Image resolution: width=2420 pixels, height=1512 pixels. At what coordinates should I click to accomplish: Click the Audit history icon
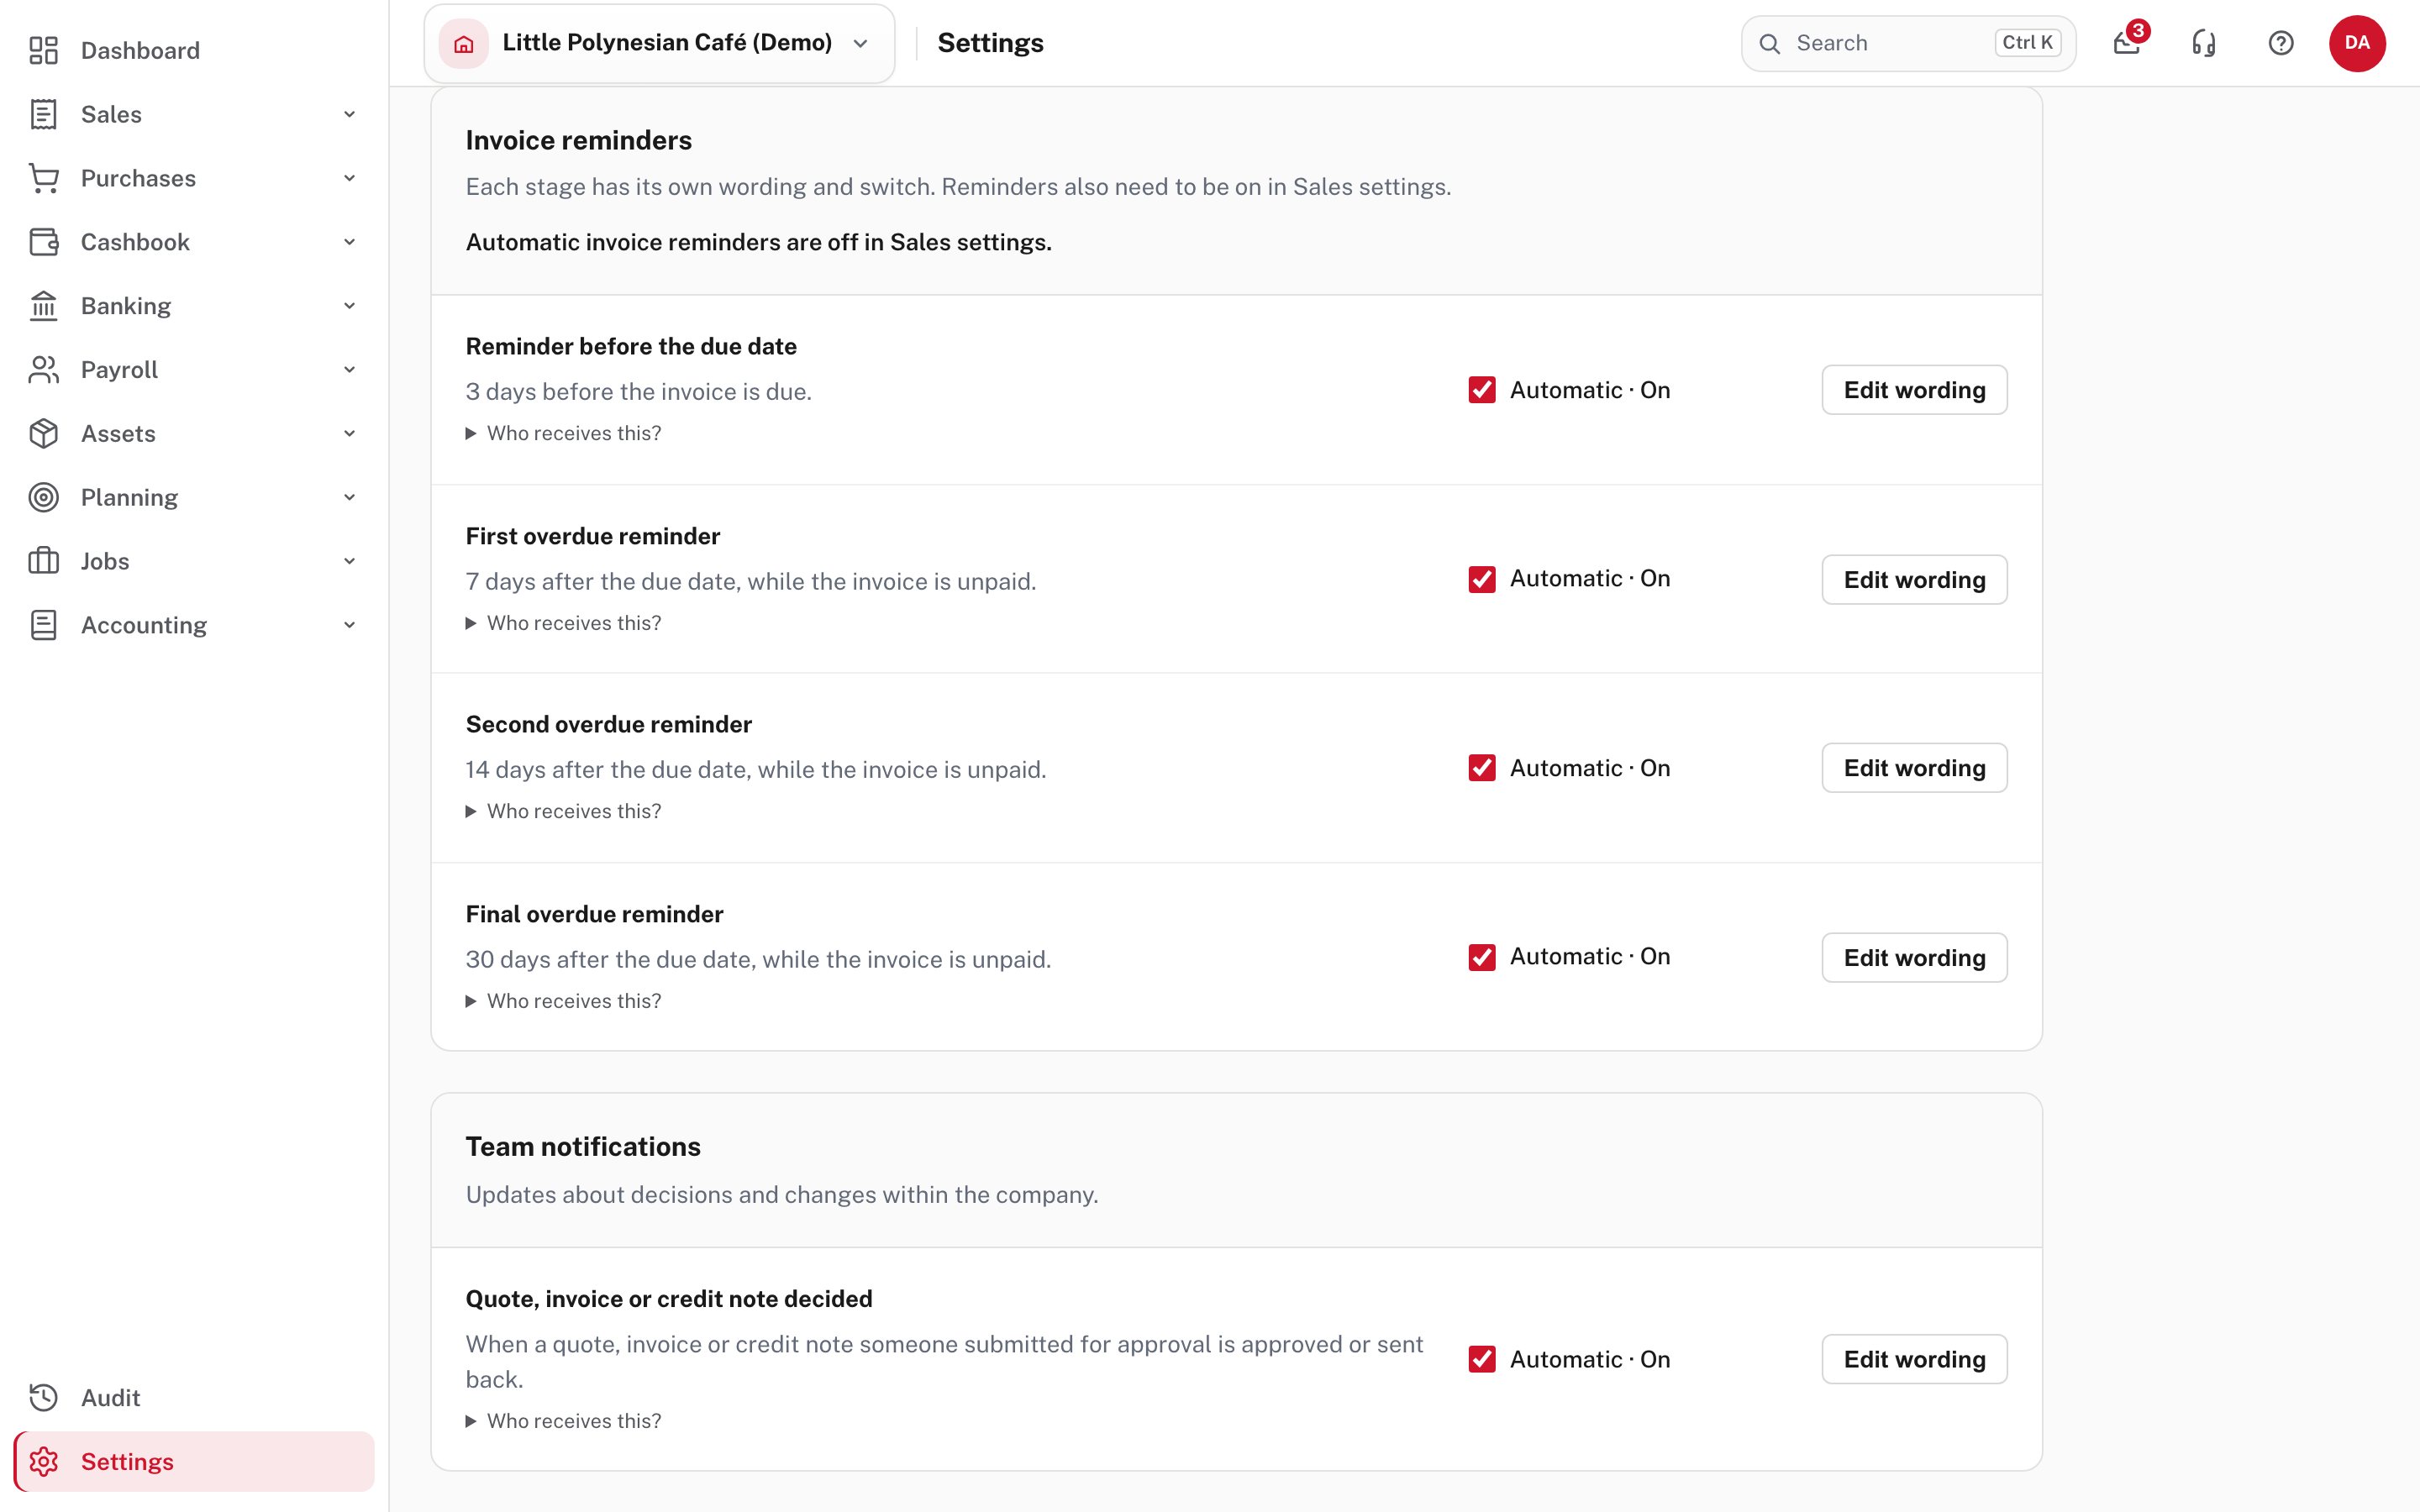point(43,1397)
